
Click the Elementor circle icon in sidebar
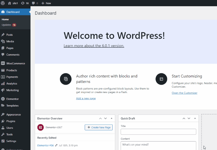coord(3,99)
